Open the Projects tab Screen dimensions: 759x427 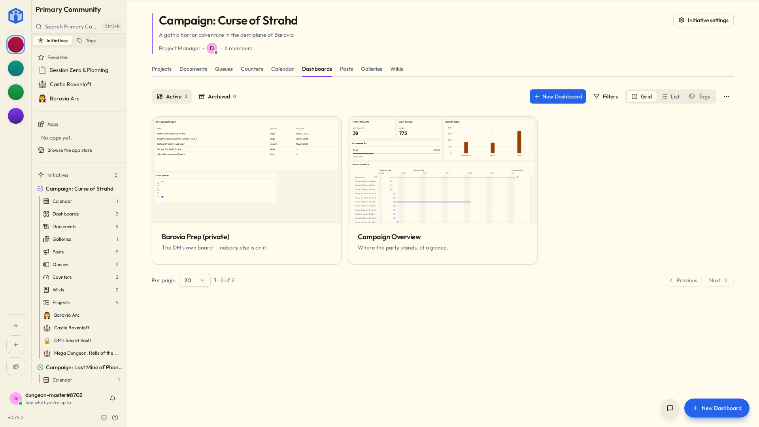tap(162, 69)
